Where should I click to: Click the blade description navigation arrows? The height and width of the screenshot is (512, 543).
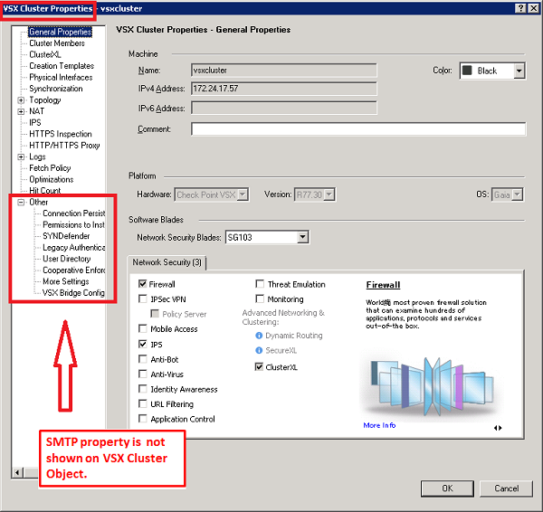pyautogui.click(x=498, y=428)
